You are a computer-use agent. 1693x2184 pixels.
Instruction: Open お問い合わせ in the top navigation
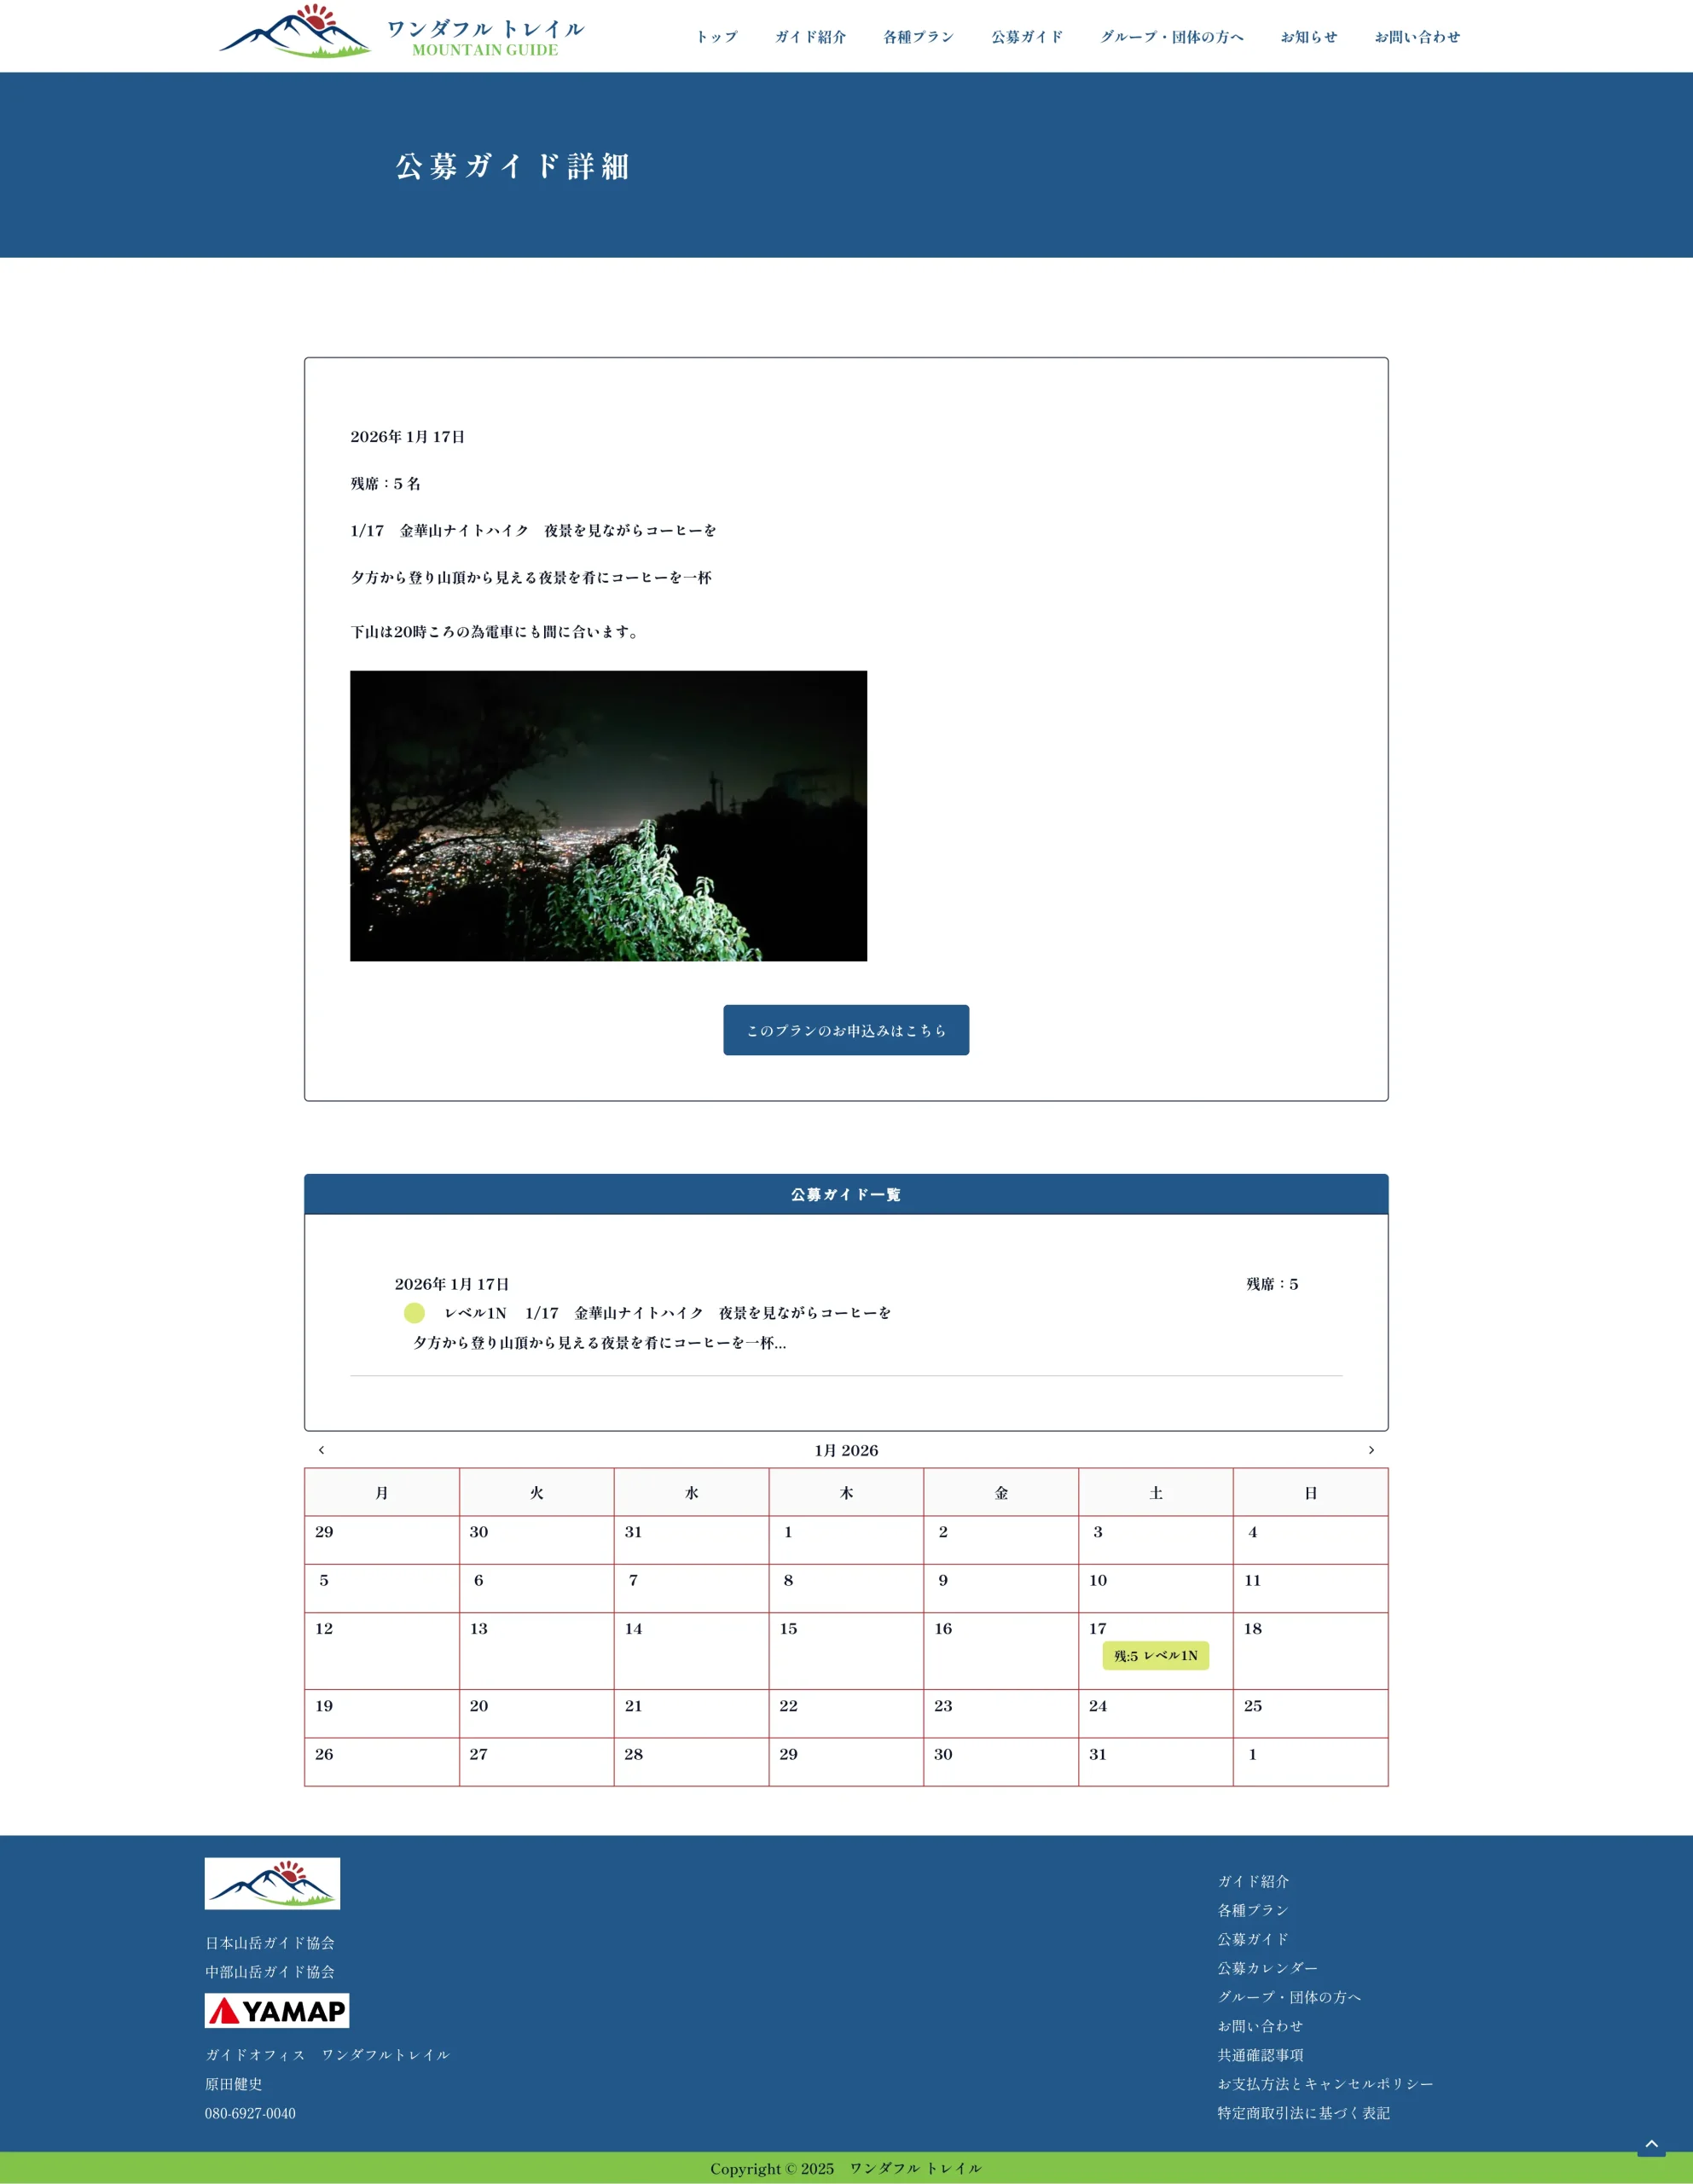point(1417,37)
